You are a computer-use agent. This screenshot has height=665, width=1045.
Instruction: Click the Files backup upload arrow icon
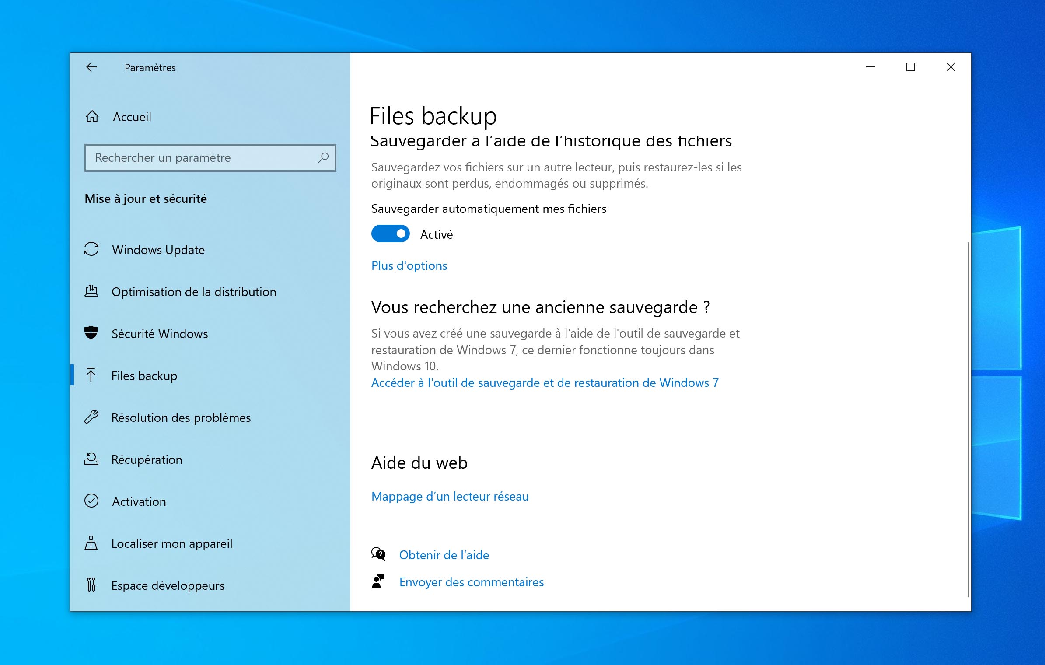tap(91, 375)
